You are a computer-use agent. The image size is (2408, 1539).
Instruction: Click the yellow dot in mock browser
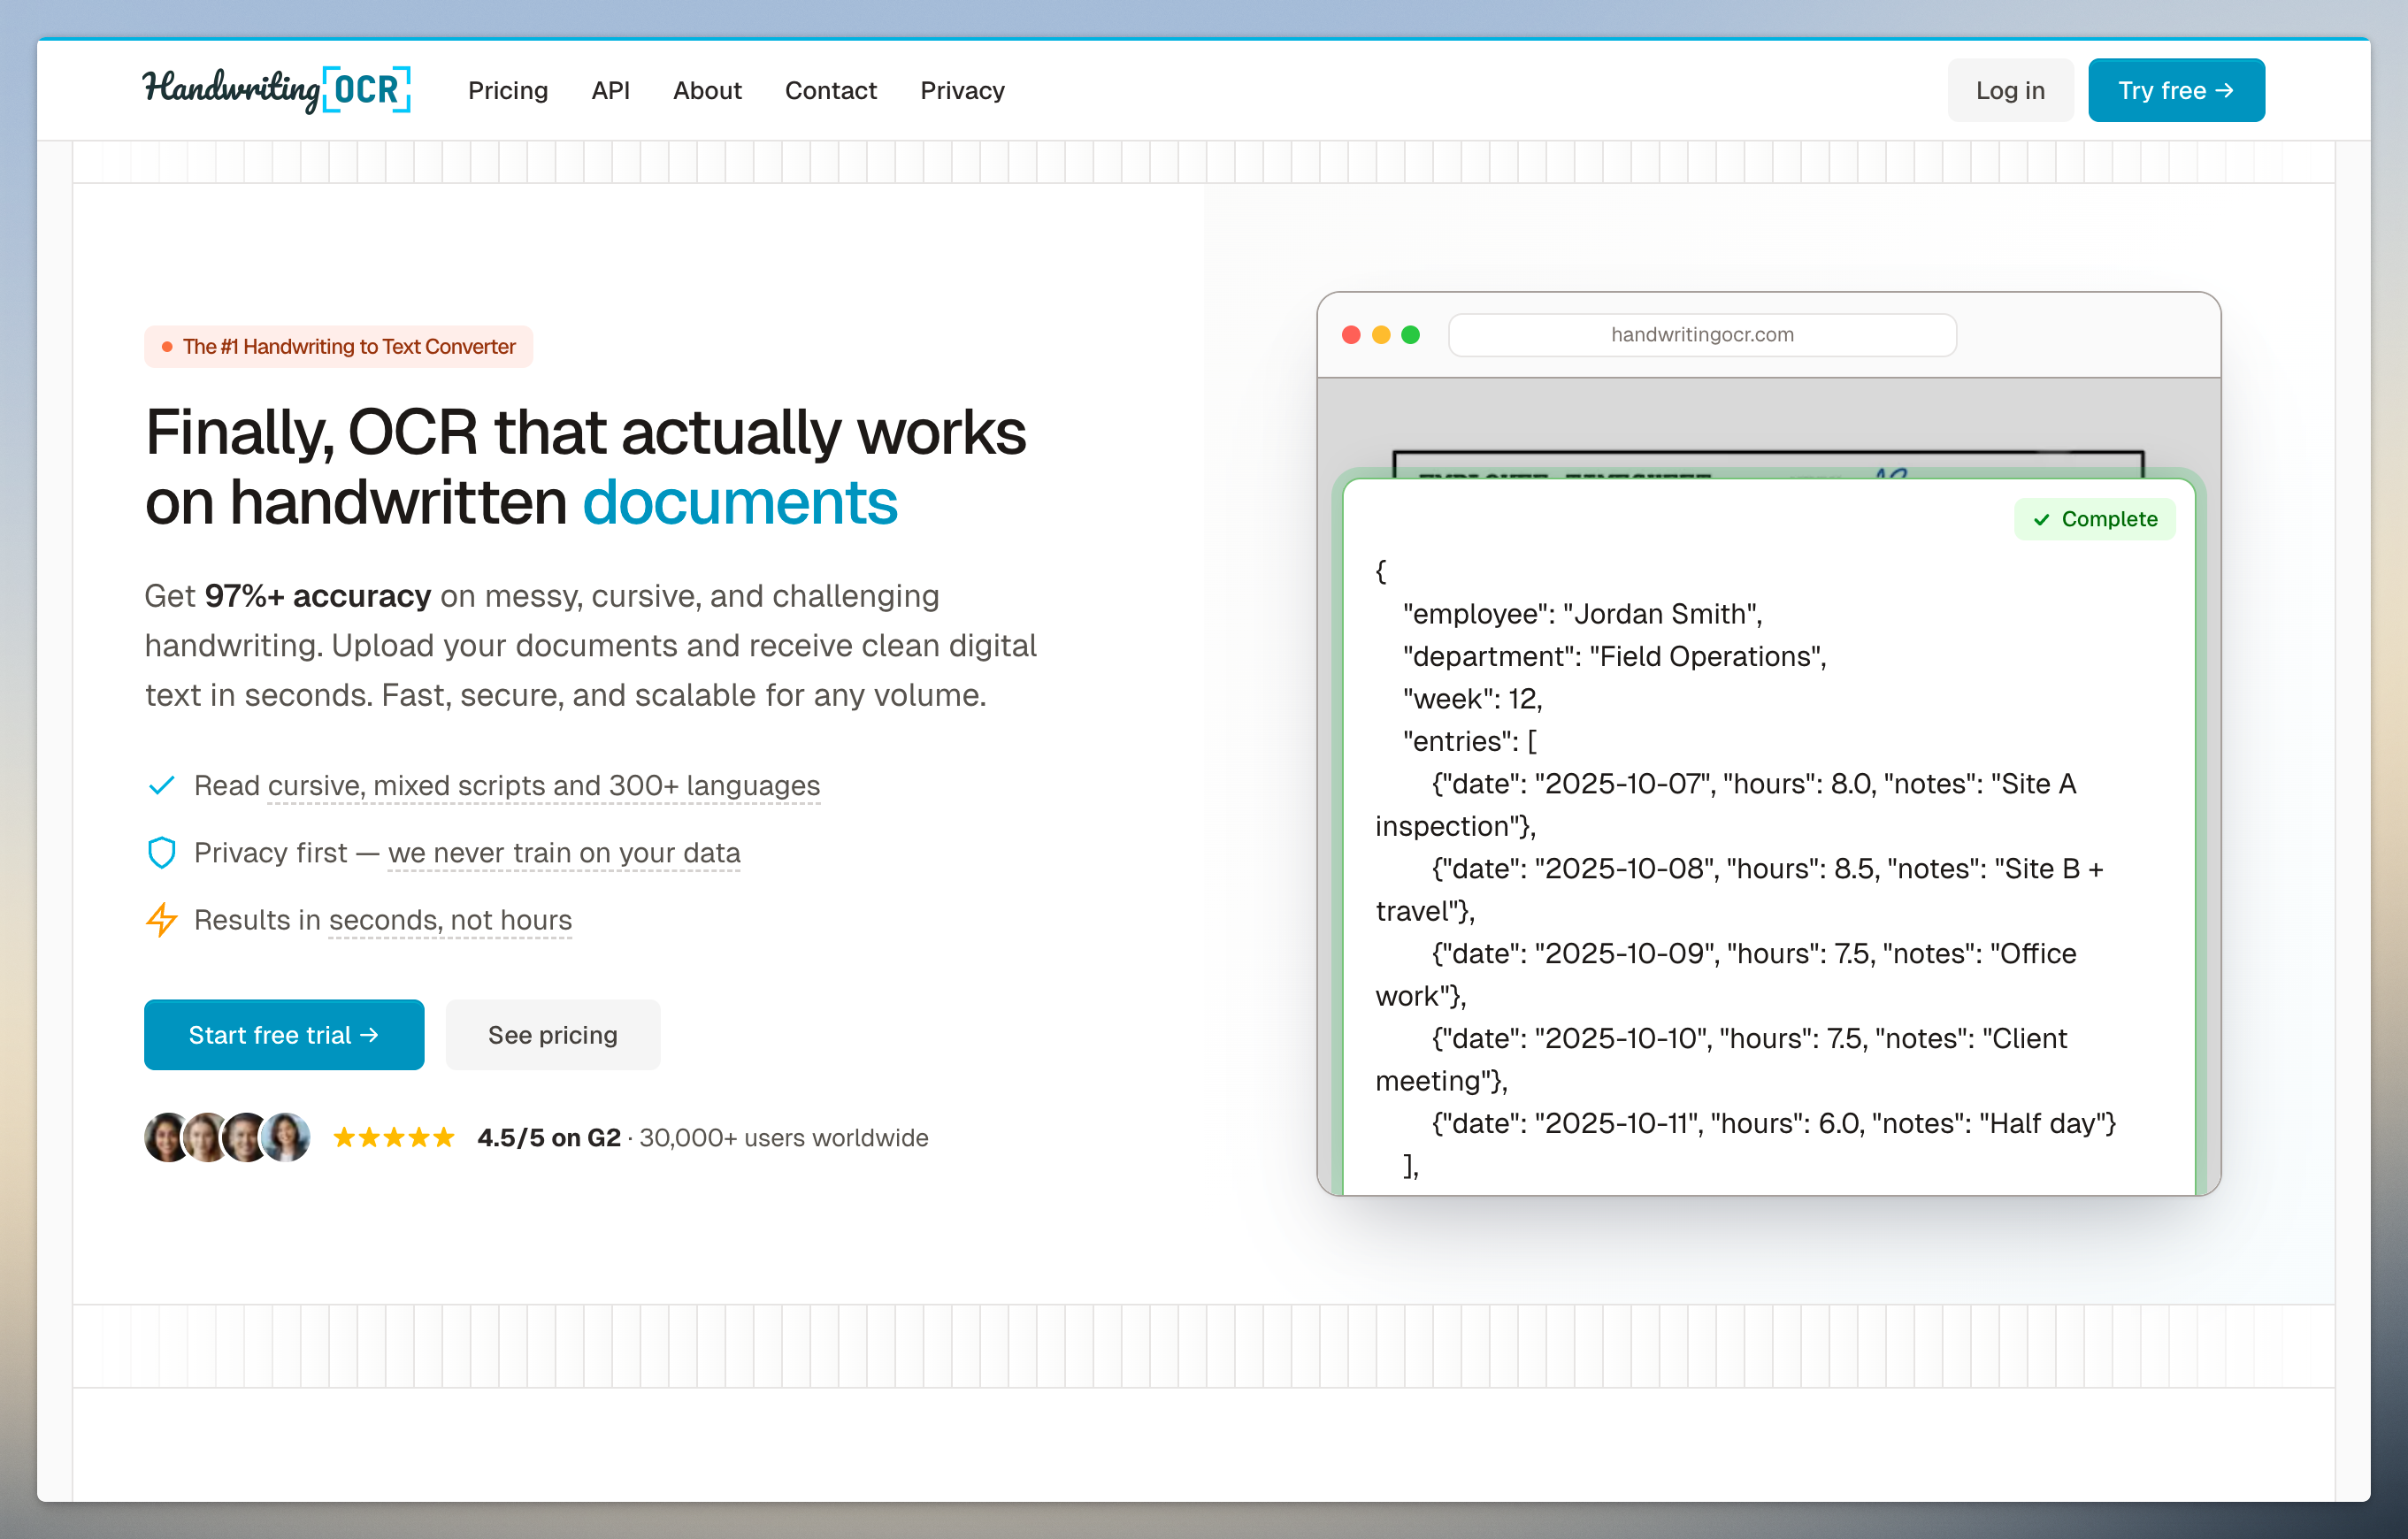tap(1381, 335)
